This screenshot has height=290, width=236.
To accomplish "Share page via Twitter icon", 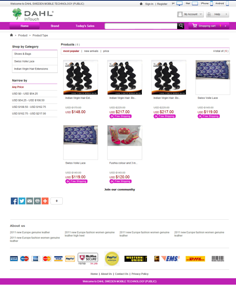I will tap(22, 201).
